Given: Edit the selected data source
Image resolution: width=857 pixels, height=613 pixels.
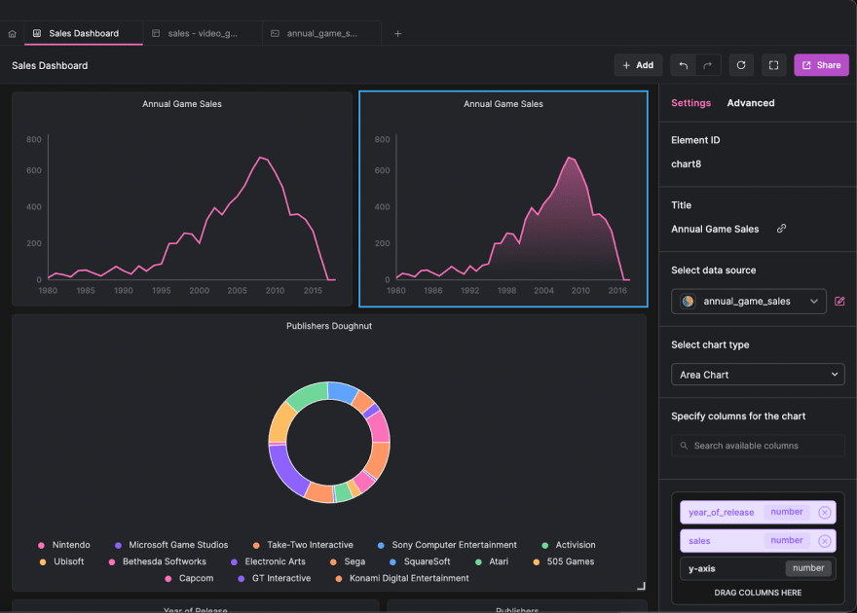Looking at the screenshot, I should point(839,302).
